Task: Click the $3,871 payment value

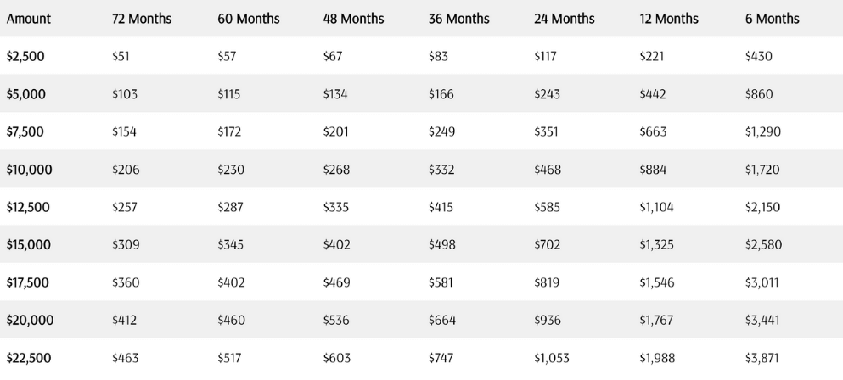Action: click(762, 358)
